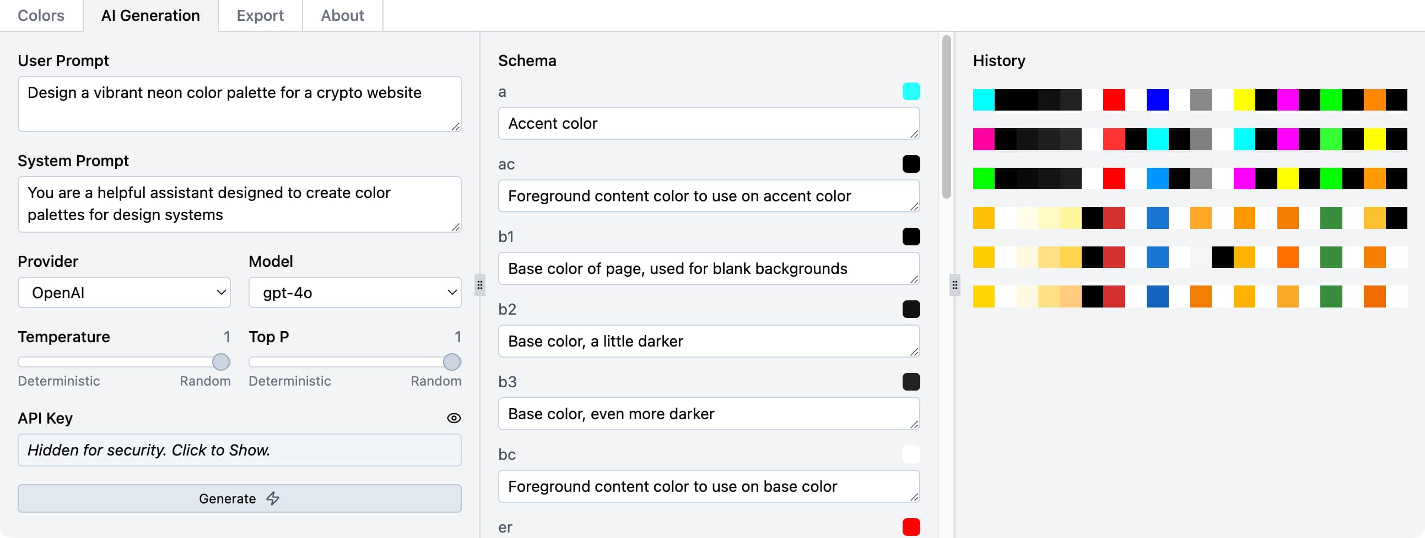Click the red swatch next to 'er'
The image size is (1425, 538).
point(910,526)
